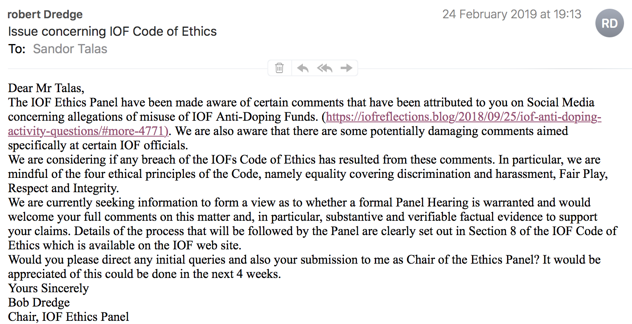Screen dimensions: 632x324
Task: Click the line "Respect and Integrity."
Action: [63, 188]
